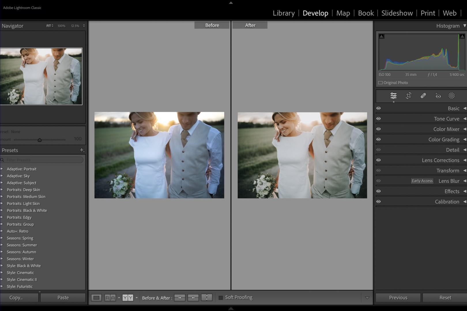The image size is (467, 311).
Task: Click the preset Amount slider handle
Action: coord(39,140)
